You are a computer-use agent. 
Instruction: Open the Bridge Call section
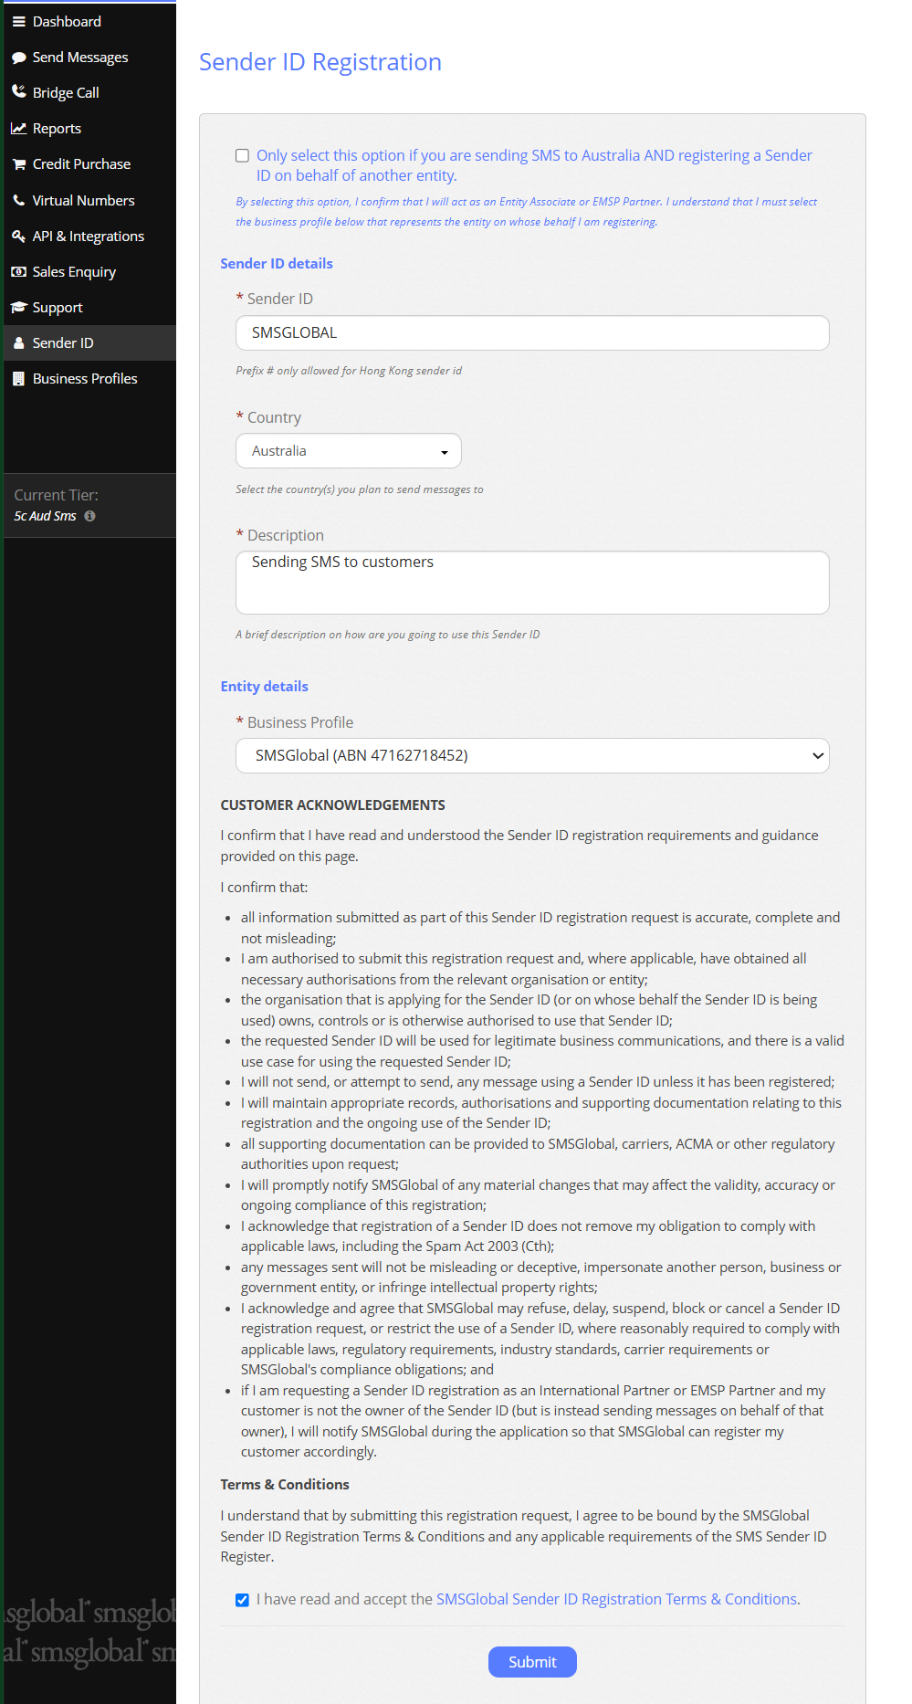[89, 92]
